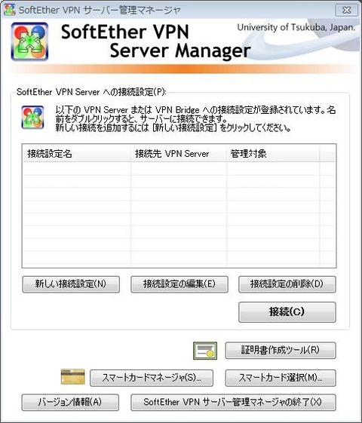This screenshot has width=362, height=423.
Task: Click the 接続(C) connect button
Action: coord(287,312)
